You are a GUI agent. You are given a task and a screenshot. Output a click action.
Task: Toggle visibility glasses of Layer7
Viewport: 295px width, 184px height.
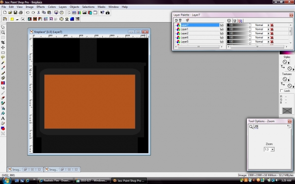222,25
